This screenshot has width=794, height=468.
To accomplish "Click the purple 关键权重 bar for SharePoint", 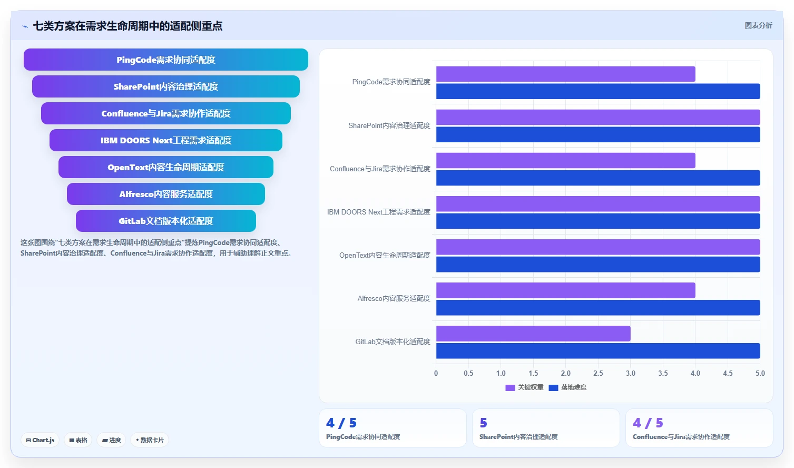I will point(598,117).
